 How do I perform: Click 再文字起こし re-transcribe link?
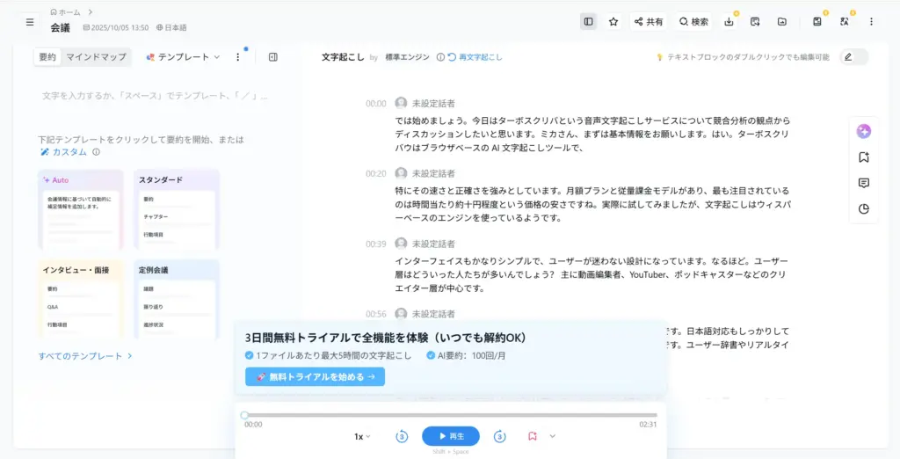tap(475, 57)
